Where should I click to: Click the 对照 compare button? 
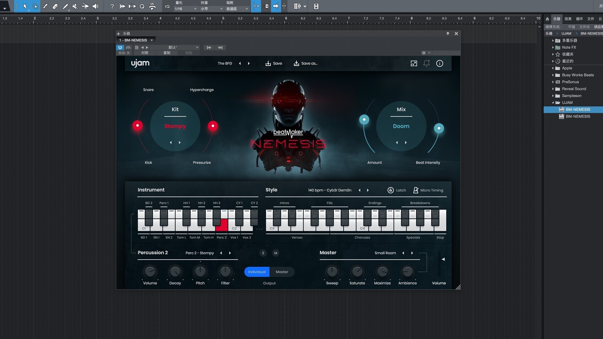coord(144,53)
